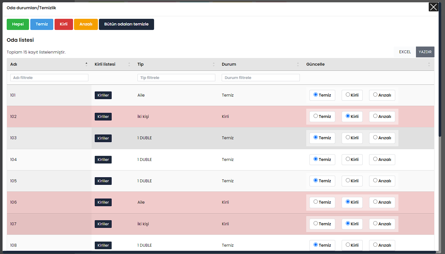This screenshot has height=254, width=445.
Task: Open Kirliler list for room 108
Action: pos(103,245)
